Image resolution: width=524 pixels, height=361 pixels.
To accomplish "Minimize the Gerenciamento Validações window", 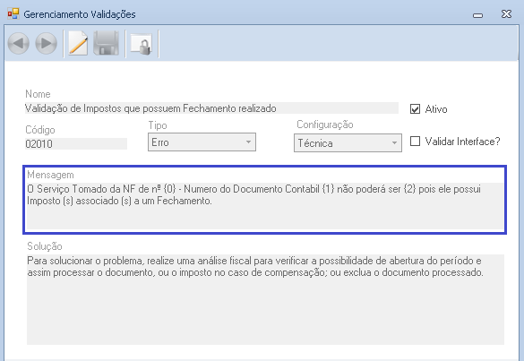I will click(478, 15).
